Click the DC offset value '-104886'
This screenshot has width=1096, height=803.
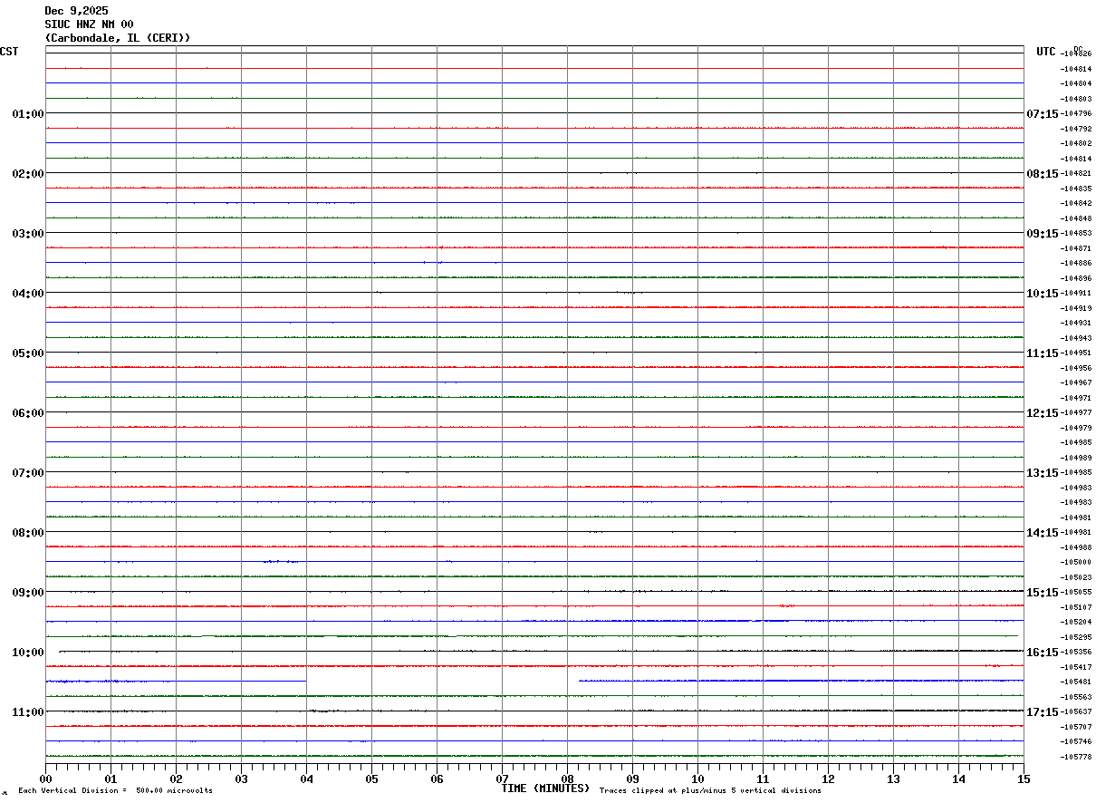tap(1075, 264)
